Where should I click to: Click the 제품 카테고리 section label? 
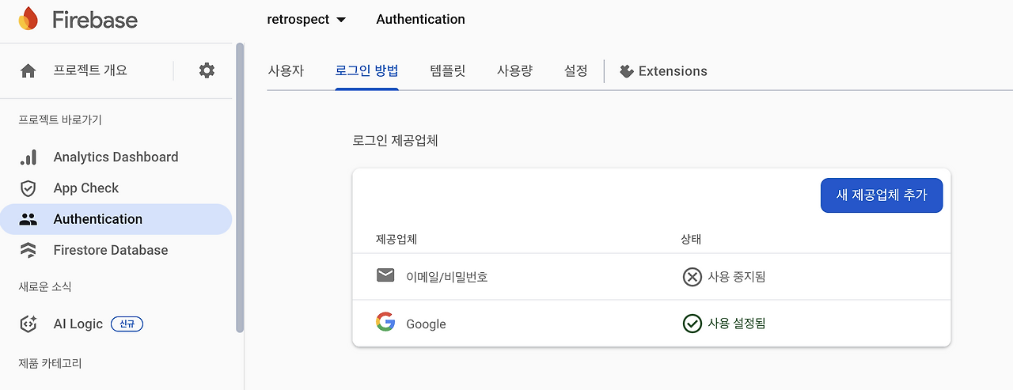[50, 363]
